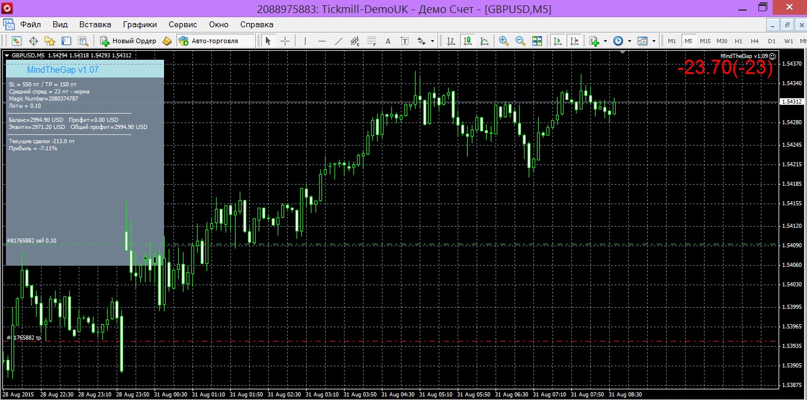The width and height of the screenshot is (807, 400).
Task: Select the M1 timeframe
Action: pyautogui.click(x=671, y=41)
